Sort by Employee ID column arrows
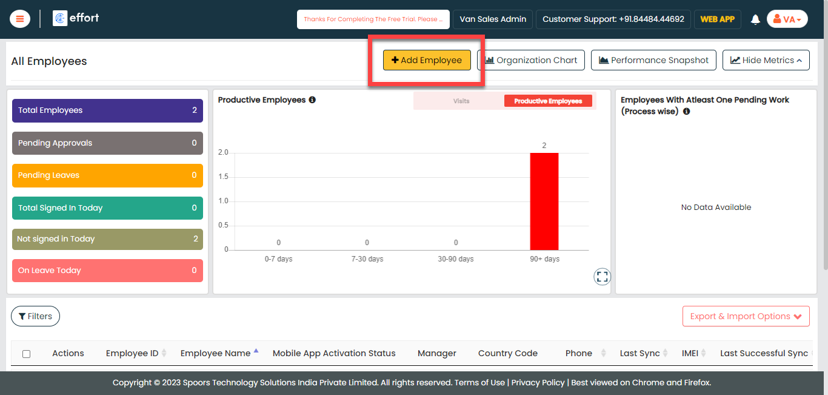The width and height of the screenshot is (828, 395). (164, 353)
